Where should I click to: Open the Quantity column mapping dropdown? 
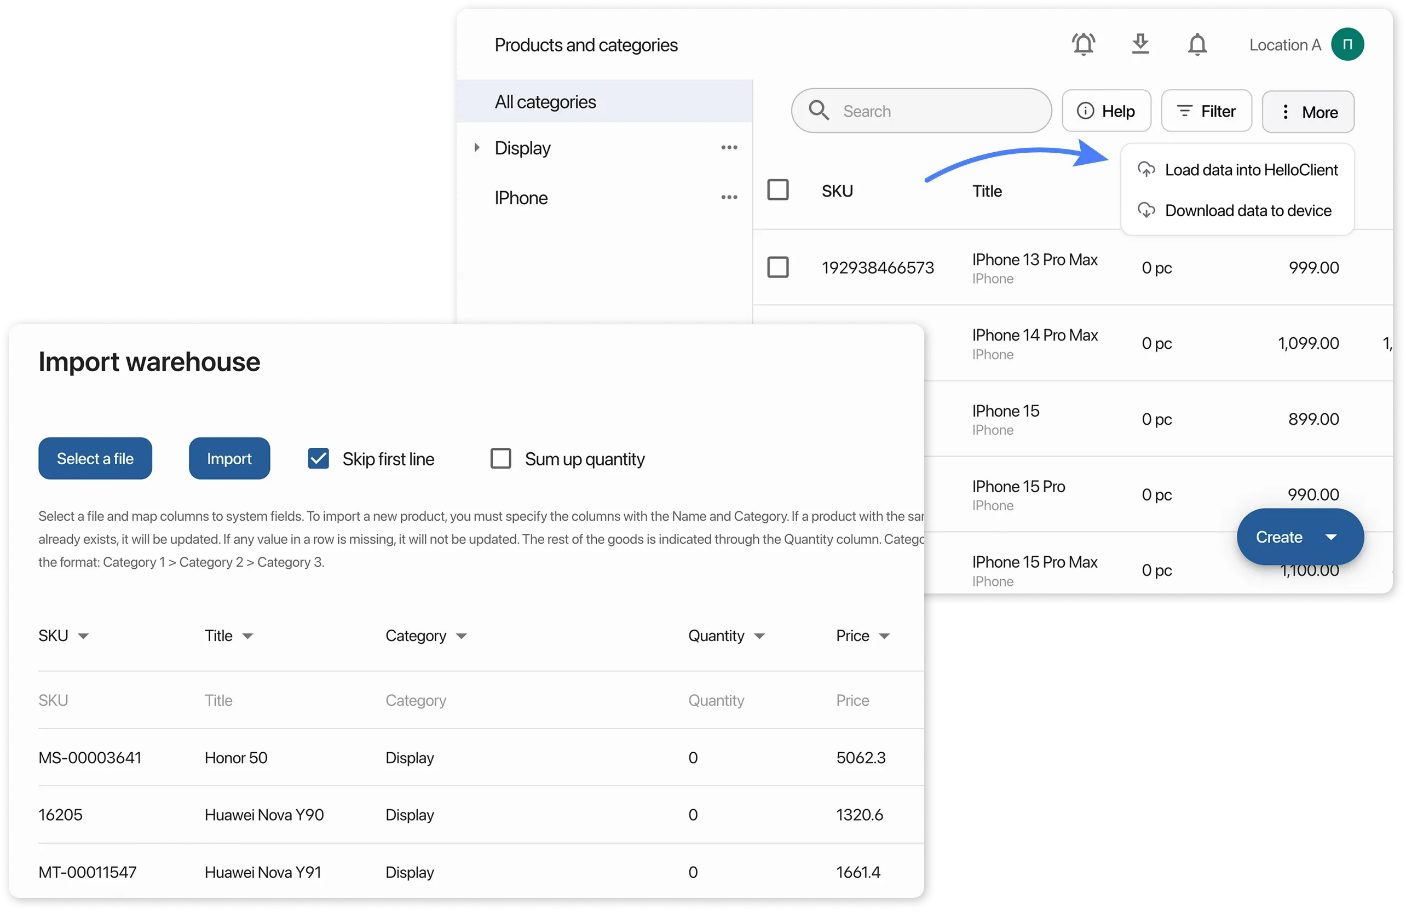760,636
